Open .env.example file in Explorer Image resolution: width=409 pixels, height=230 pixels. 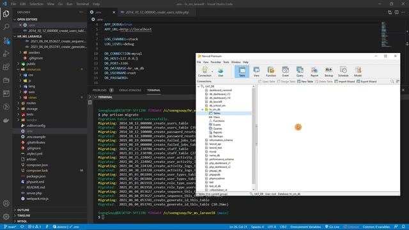coord(36,137)
